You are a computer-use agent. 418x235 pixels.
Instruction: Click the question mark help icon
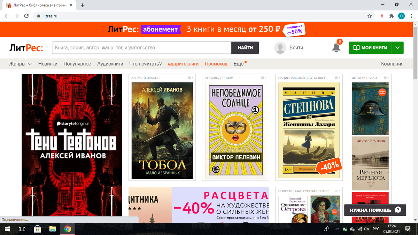click(398, 210)
